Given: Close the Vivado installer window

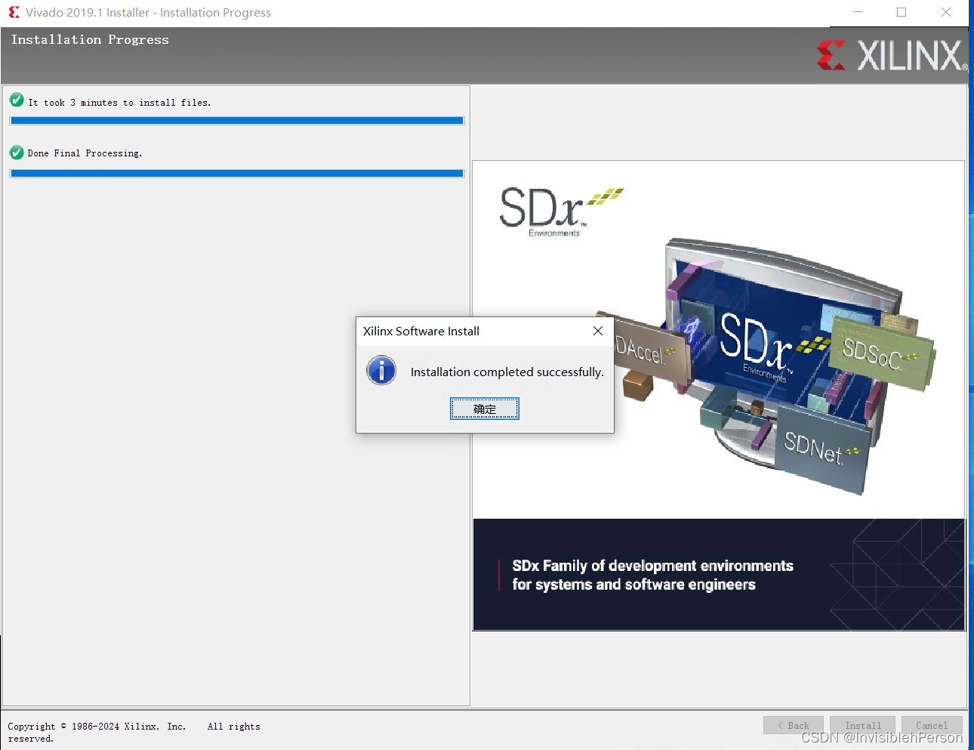Looking at the screenshot, I should point(946,12).
